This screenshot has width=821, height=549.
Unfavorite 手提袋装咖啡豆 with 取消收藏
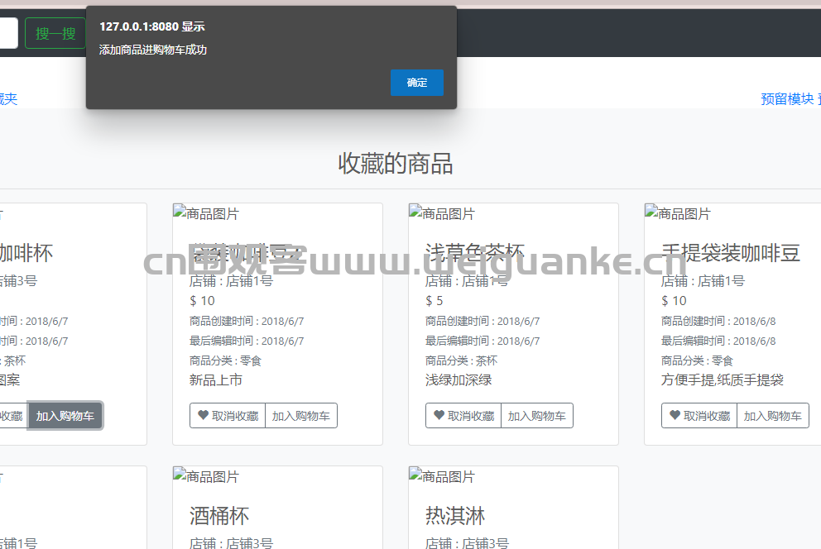pyautogui.click(x=699, y=416)
